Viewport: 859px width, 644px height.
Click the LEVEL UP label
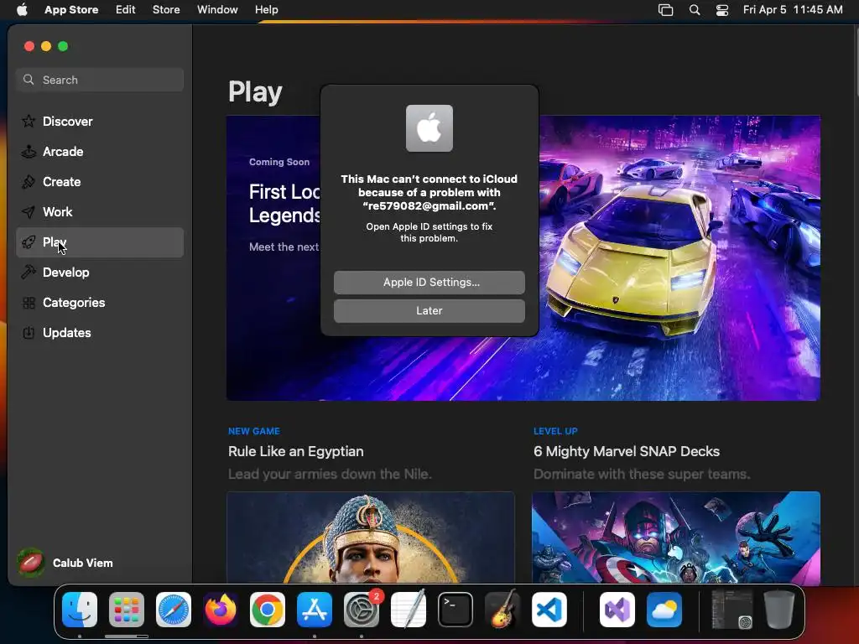555,431
